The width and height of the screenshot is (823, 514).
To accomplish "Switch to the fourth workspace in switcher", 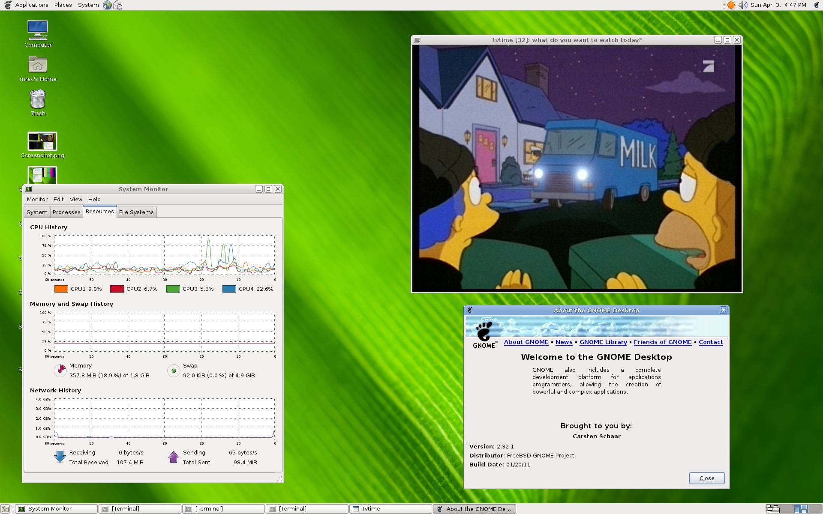I will [x=814, y=509].
